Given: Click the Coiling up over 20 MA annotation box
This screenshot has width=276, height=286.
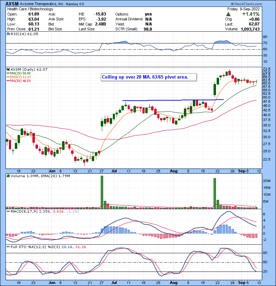Looking at the screenshot, I should (149, 77).
